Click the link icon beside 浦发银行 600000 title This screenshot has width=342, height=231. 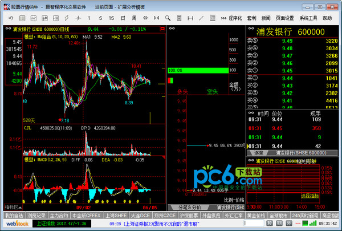point(251,29)
